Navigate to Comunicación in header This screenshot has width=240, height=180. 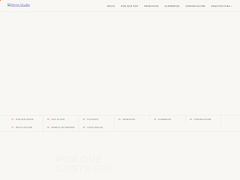coord(195,6)
